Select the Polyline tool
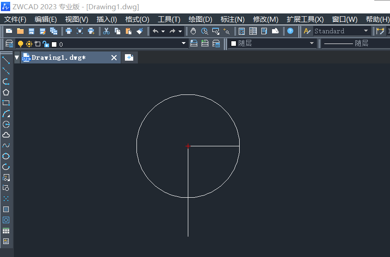This screenshot has height=257, width=390. tap(6, 81)
